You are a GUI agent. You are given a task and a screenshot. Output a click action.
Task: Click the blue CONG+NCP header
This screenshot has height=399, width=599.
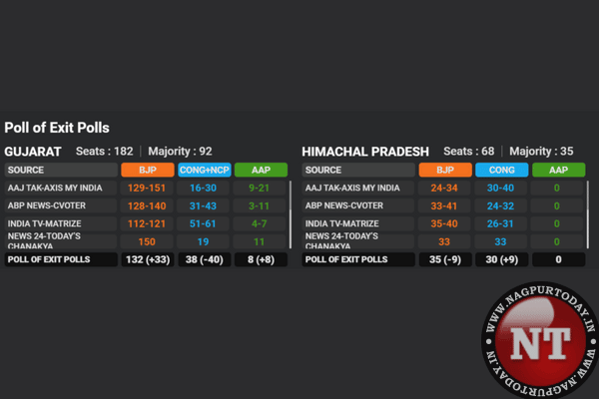pyautogui.click(x=205, y=170)
